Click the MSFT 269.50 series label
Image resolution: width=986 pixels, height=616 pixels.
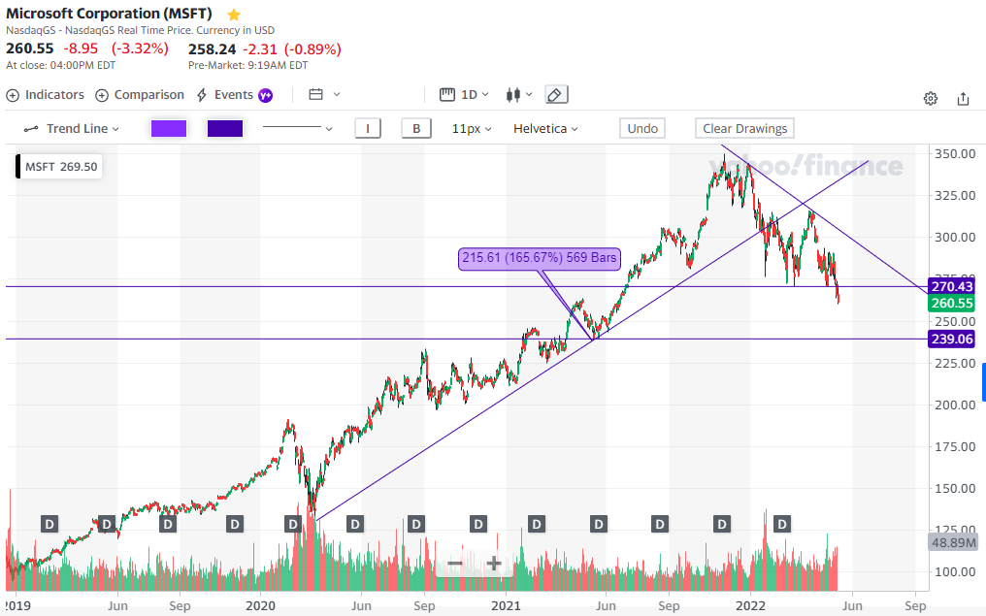59,167
